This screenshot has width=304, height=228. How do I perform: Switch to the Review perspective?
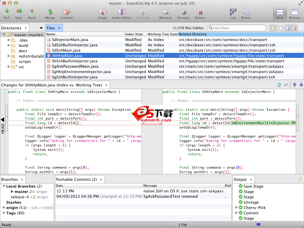pos(294,13)
